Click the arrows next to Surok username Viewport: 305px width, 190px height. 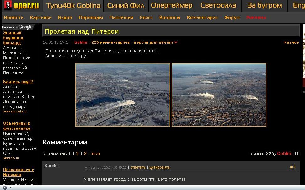(58, 166)
